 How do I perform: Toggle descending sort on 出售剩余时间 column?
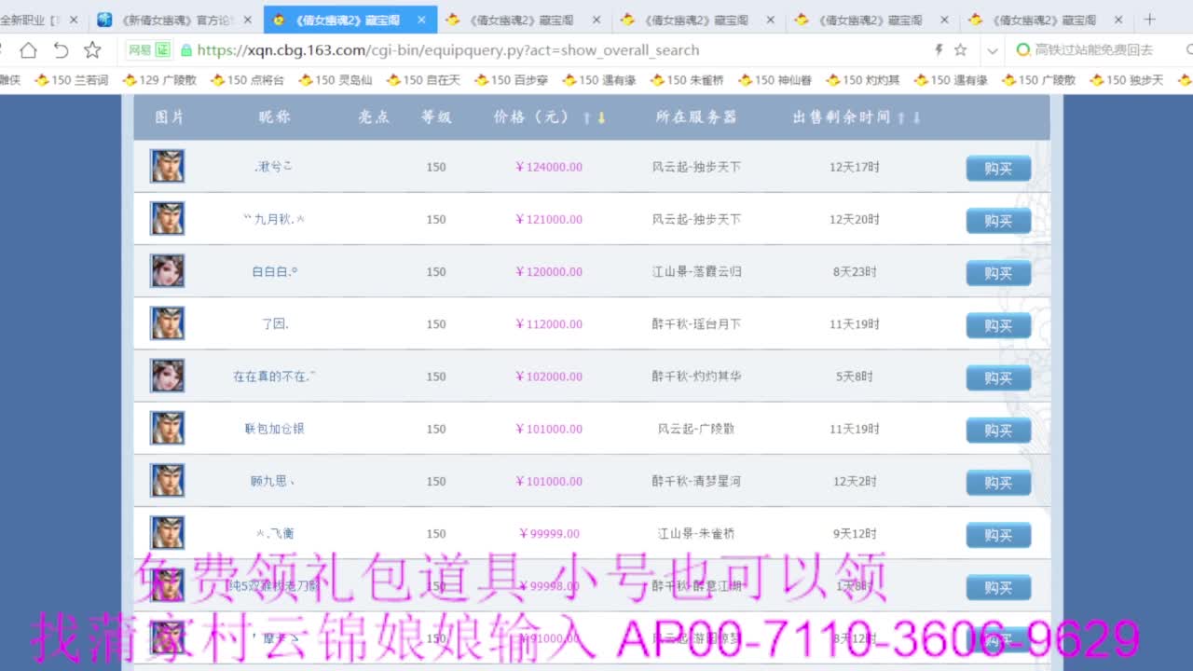pyautogui.click(x=917, y=116)
